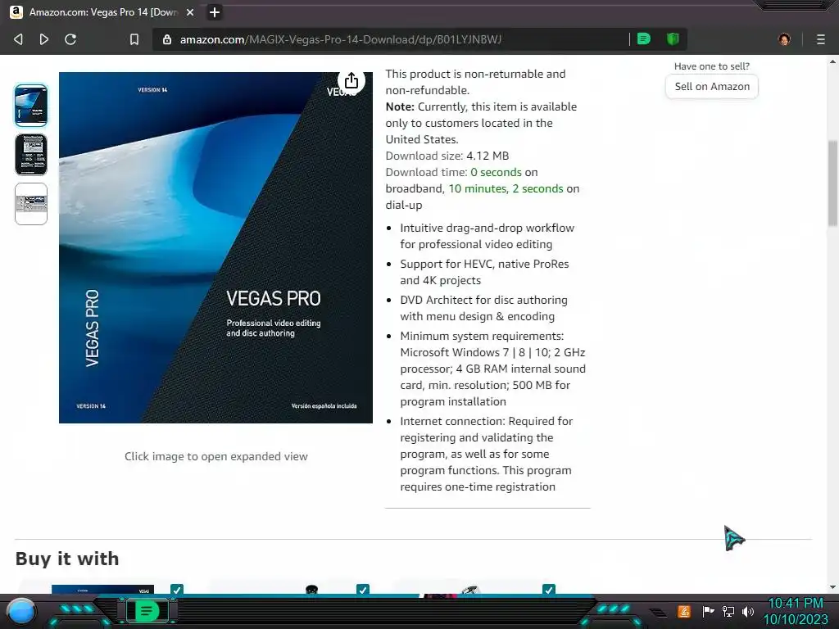Reload the Amazon page
This screenshot has width=839, height=629.
point(70,39)
